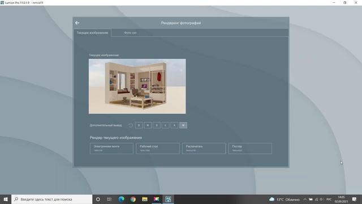Screen dimensions: 362x204
Task: Toggle the highlighted M output map
Action: point(183,125)
